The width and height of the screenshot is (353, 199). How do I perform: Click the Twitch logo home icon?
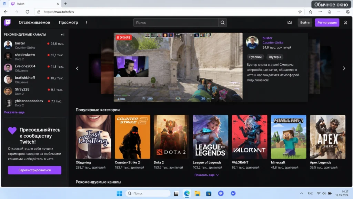(8, 22)
